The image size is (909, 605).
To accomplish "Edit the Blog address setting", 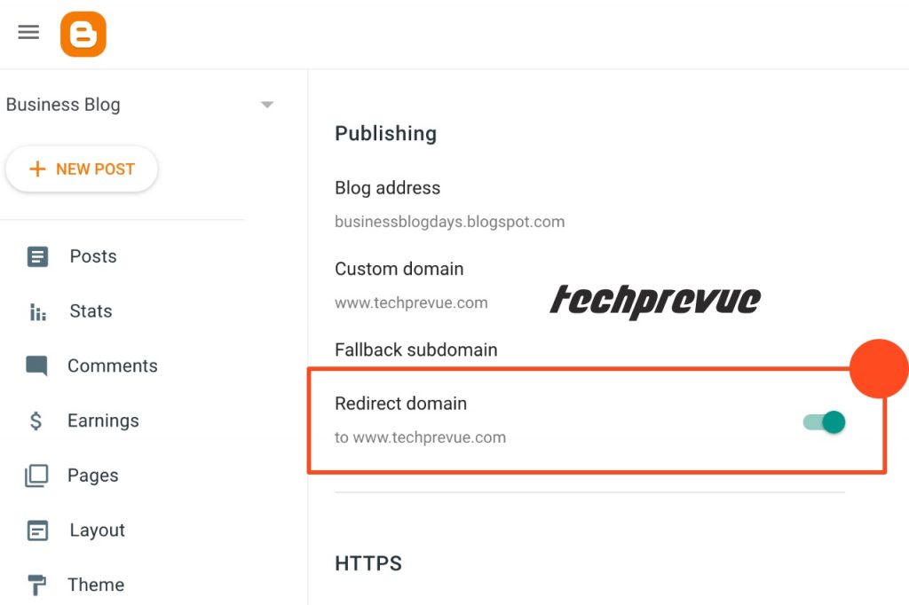I will (x=449, y=205).
